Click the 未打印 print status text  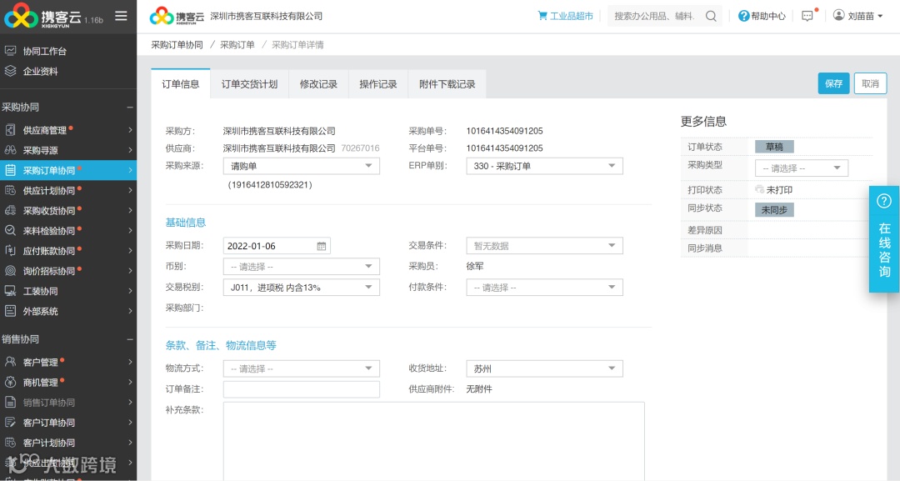[x=779, y=189]
